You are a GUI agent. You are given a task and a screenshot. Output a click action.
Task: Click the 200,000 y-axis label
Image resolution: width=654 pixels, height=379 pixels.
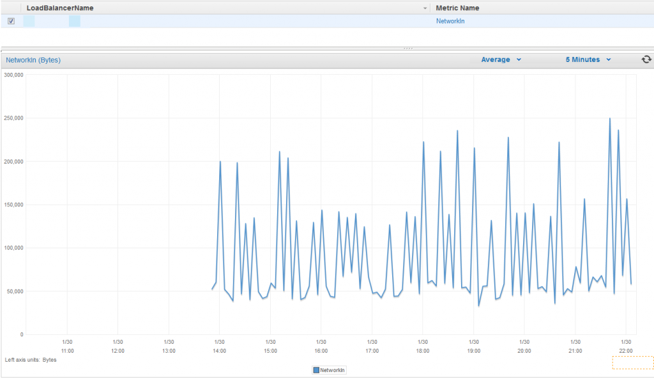point(14,162)
